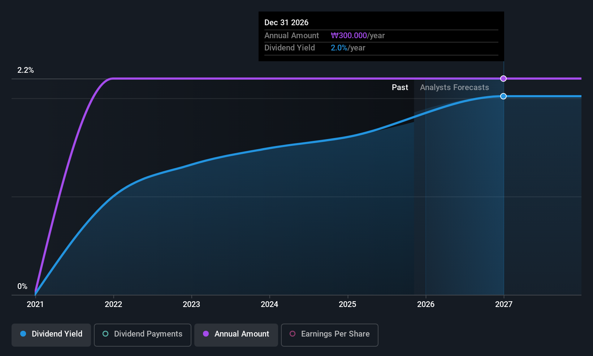
Task: Click the 2024 x-axis label
Action: pos(269,304)
